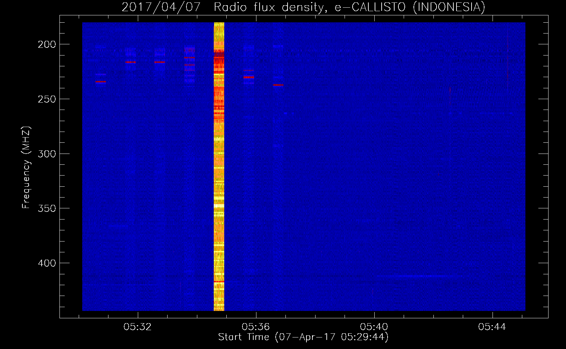This screenshot has width=566, height=349.
Task: Click the 05:36 time tick label
Action: point(256,327)
